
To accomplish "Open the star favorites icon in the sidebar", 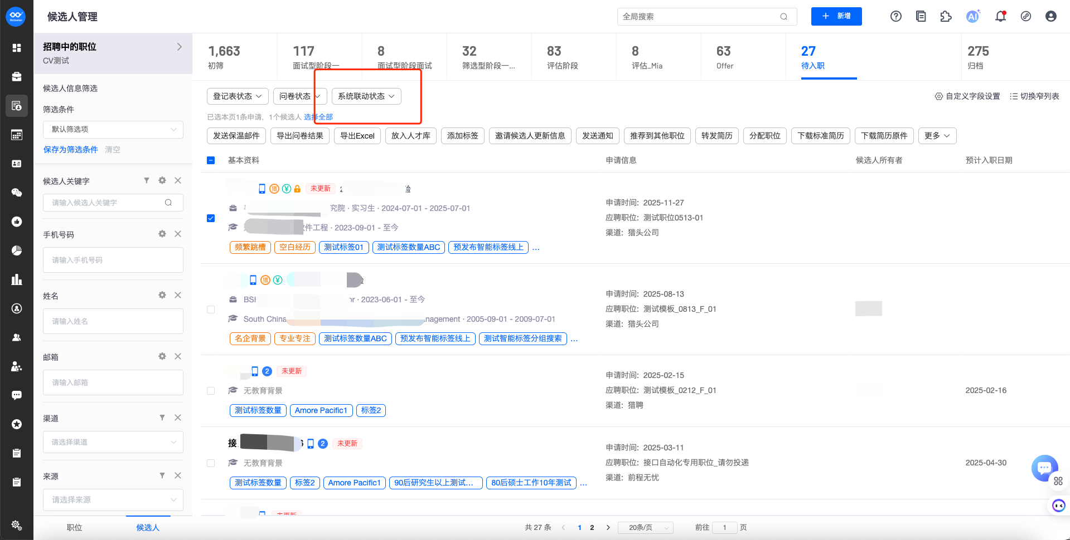I will coord(17,424).
